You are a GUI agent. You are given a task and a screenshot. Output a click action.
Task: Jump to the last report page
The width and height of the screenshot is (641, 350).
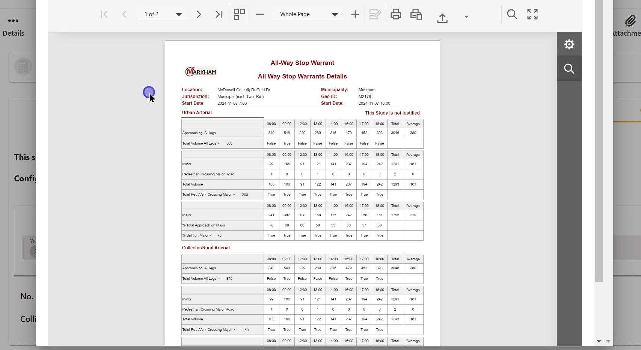coord(219,15)
